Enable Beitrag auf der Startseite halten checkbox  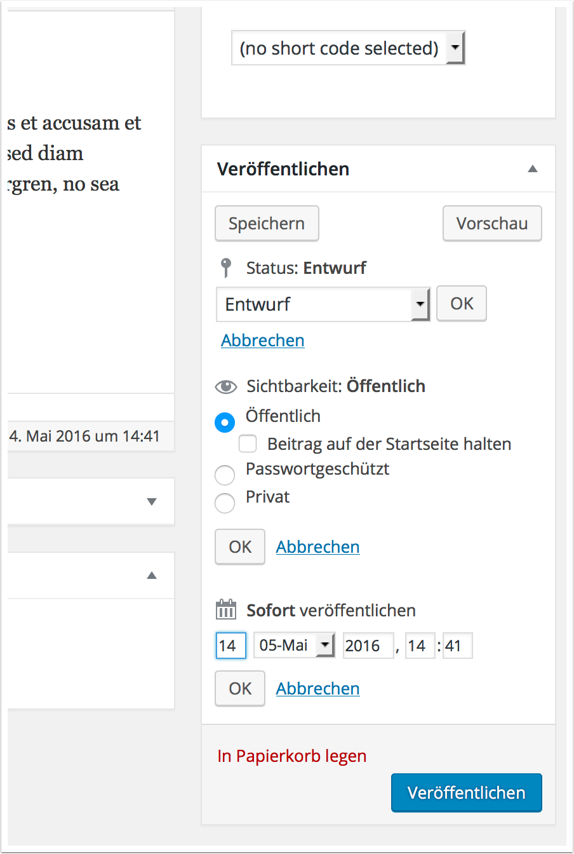tap(248, 444)
